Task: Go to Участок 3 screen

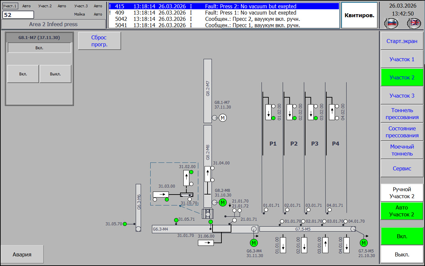Action: pos(402,96)
